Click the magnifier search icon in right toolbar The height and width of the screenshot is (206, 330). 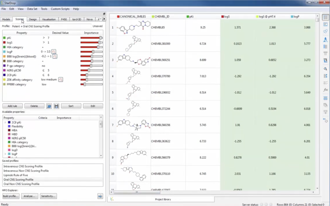point(325,68)
